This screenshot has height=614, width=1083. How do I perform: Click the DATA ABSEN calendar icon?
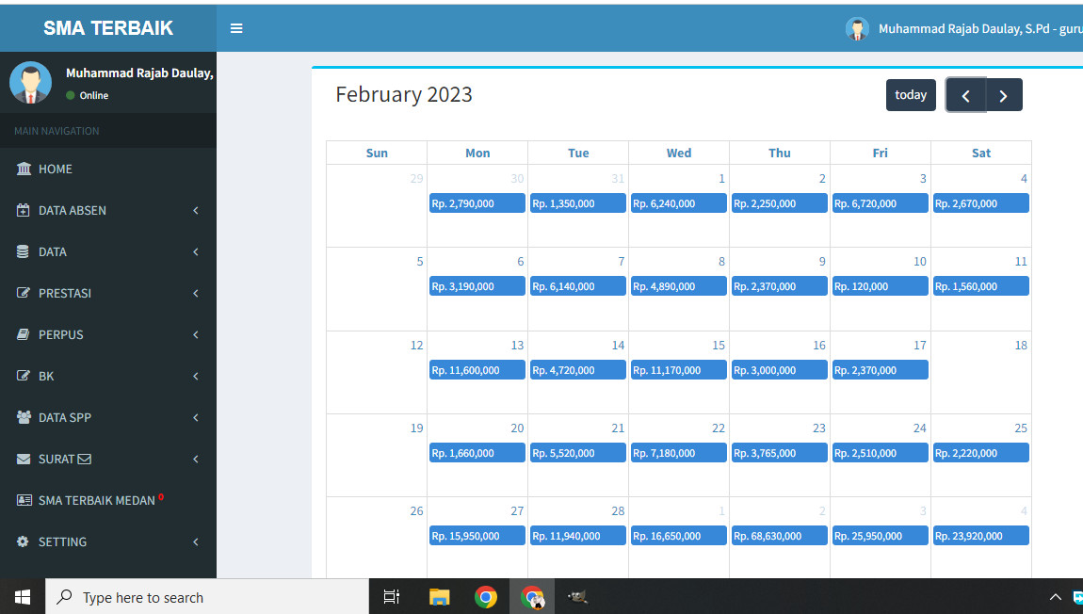[x=24, y=210]
